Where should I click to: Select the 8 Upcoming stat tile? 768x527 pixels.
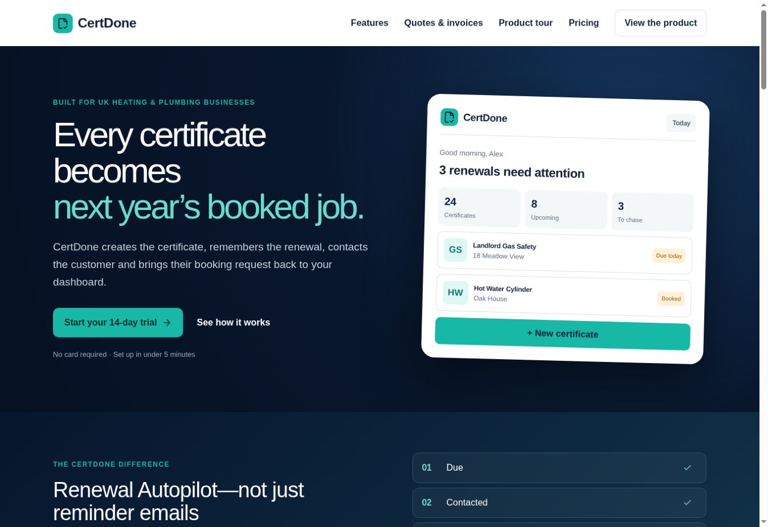click(x=566, y=211)
